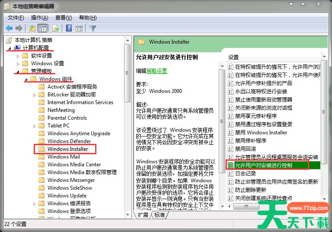332x232 pixels.
Task: Click the Filter funnel toolbar icon
Action: [x=93, y=29]
